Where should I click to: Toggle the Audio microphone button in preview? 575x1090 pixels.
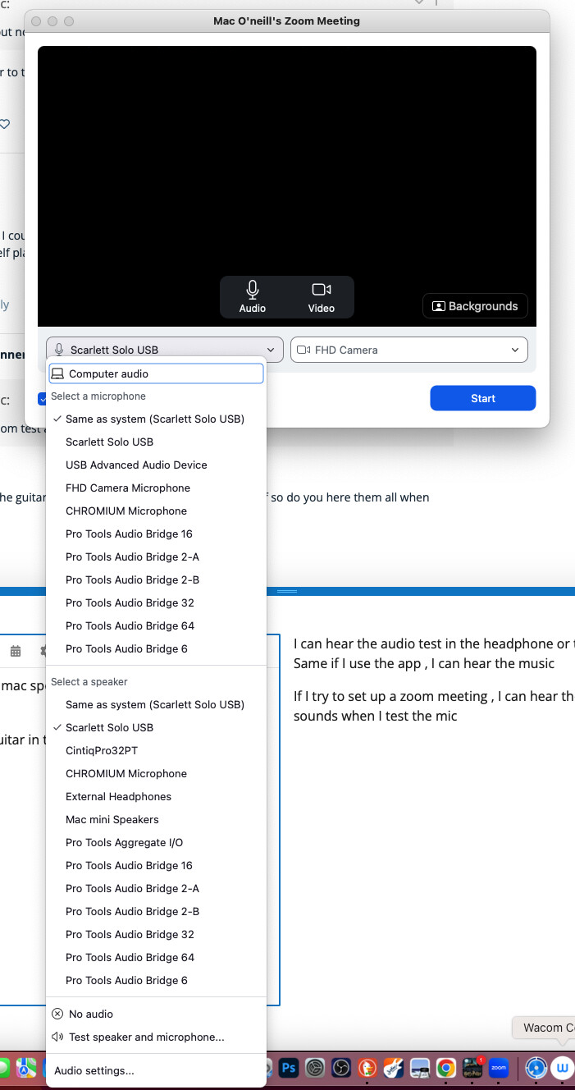(x=253, y=296)
